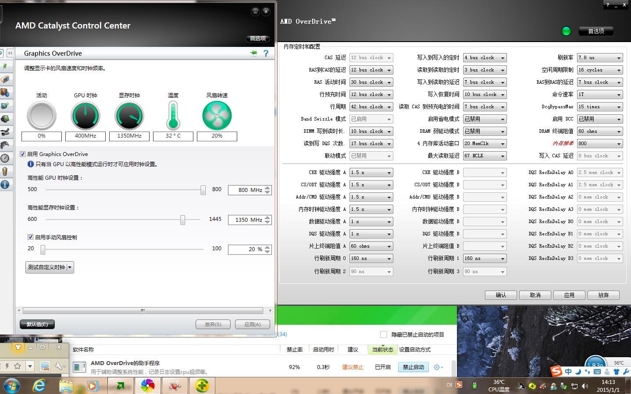This screenshot has height=394, width=631.
Task: Open the RAS到CAS的延迟 dropdown
Action: pos(371,70)
